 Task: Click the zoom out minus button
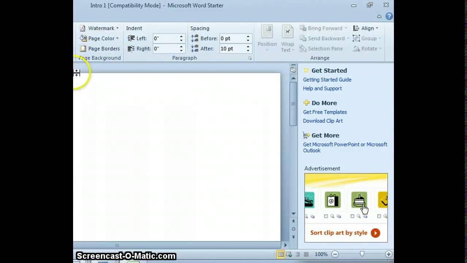335,254
